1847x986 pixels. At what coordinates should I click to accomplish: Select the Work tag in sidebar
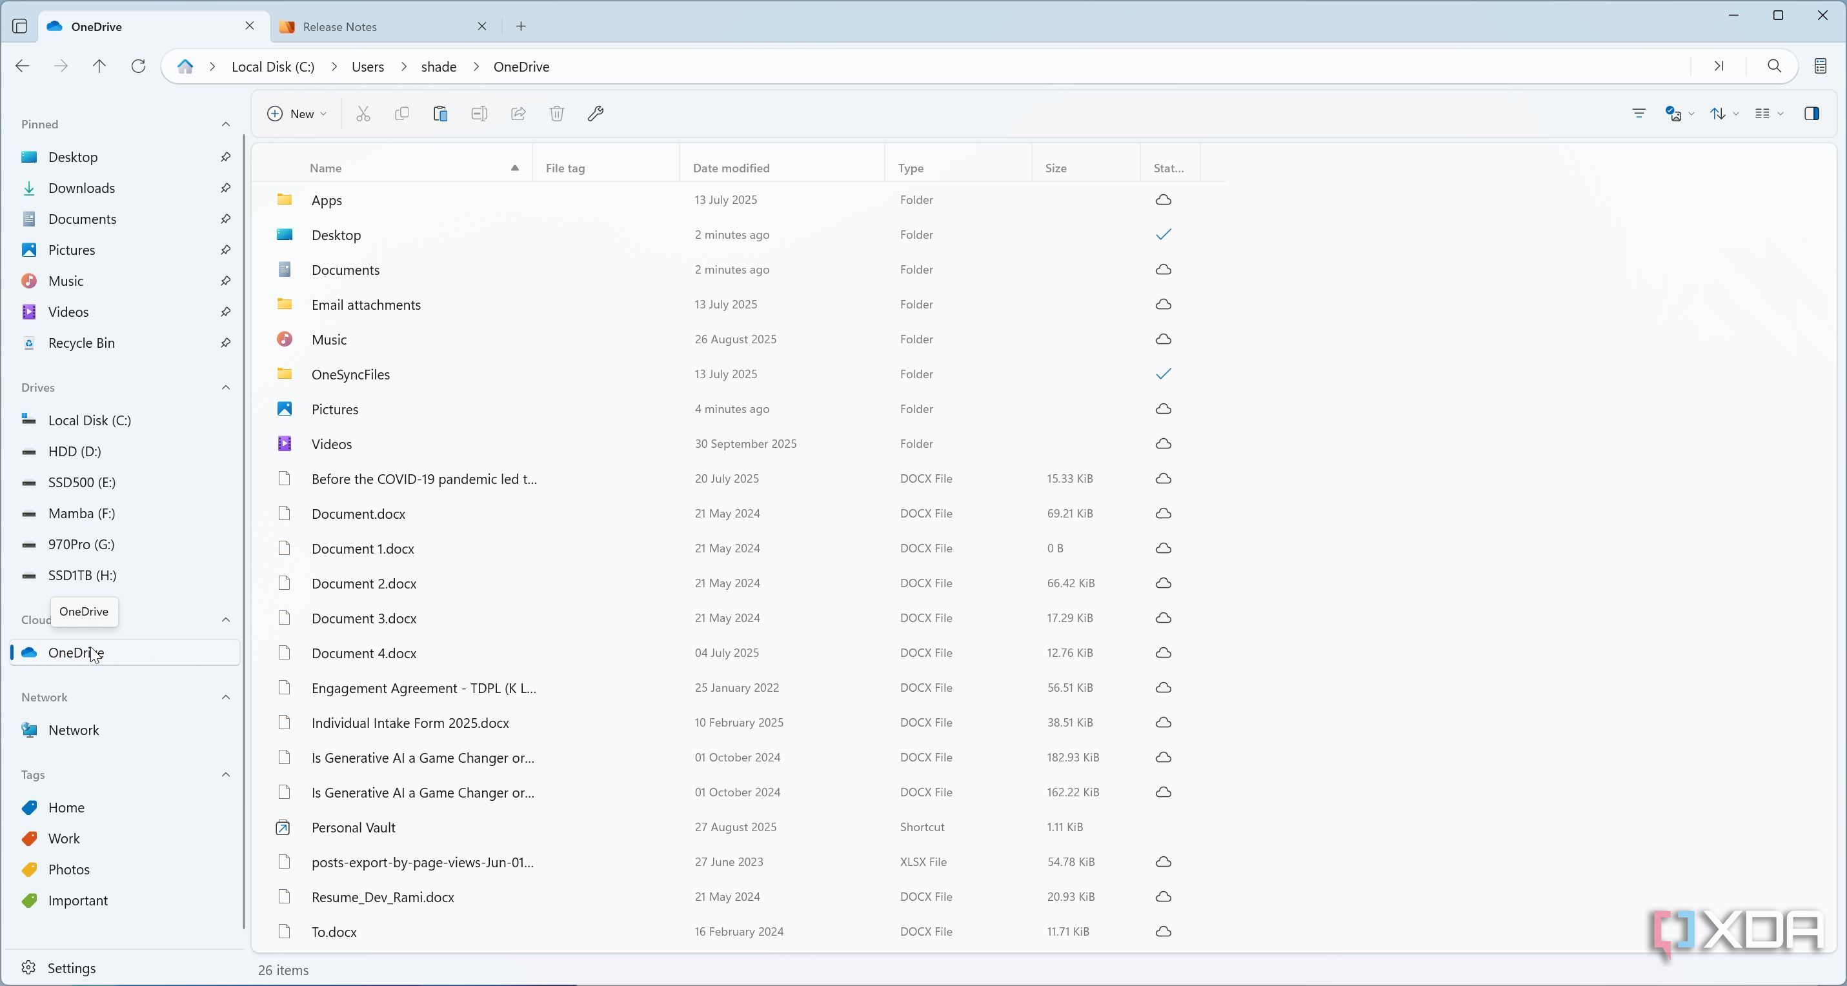125,838
